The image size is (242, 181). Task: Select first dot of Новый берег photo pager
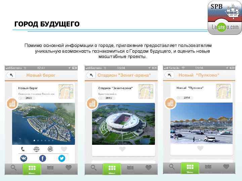pyautogui.click(x=34, y=140)
